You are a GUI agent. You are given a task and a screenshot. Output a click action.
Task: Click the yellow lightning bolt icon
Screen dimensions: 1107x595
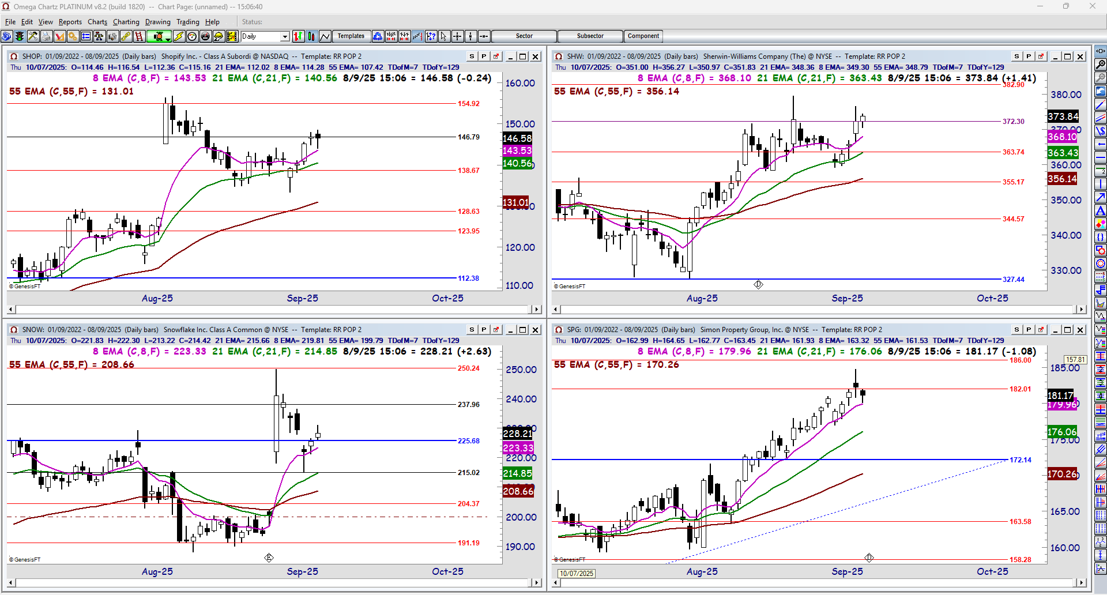pyautogui.click(x=179, y=36)
